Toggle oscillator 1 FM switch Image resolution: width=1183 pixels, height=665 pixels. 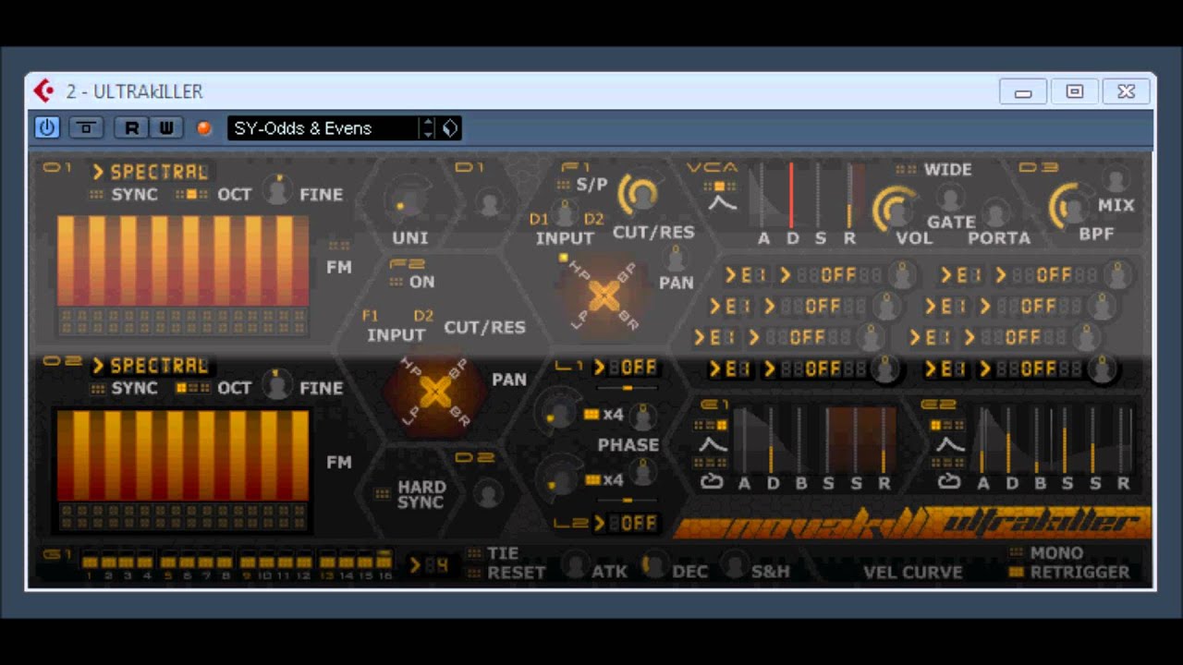[x=339, y=247]
